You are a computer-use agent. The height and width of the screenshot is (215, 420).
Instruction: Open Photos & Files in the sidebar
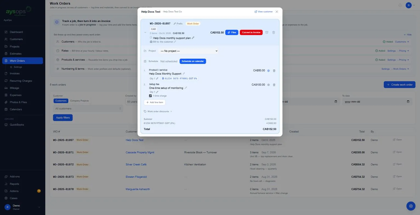[x=23, y=102]
